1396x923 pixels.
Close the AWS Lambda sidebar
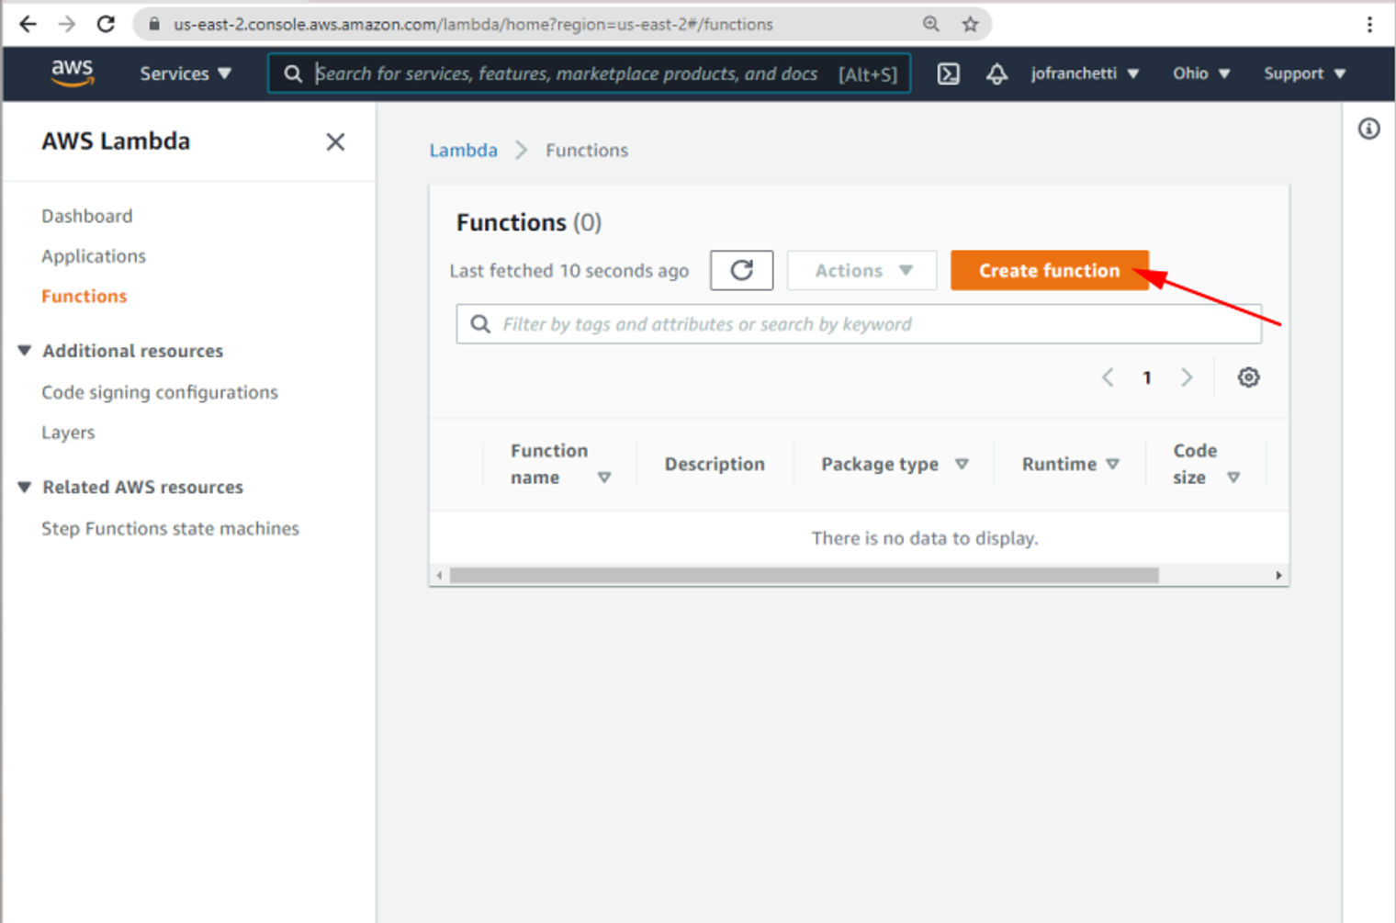click(x=335, y=141)
